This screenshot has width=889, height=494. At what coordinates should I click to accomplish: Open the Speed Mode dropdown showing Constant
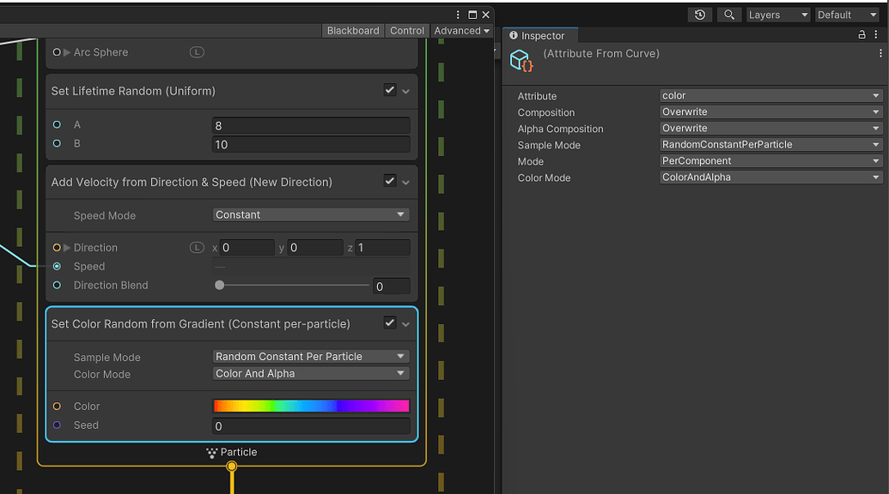click(x=310, y=214)
